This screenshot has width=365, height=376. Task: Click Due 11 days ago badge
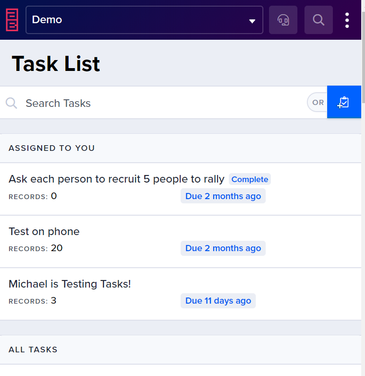click(x=218, y=301)
